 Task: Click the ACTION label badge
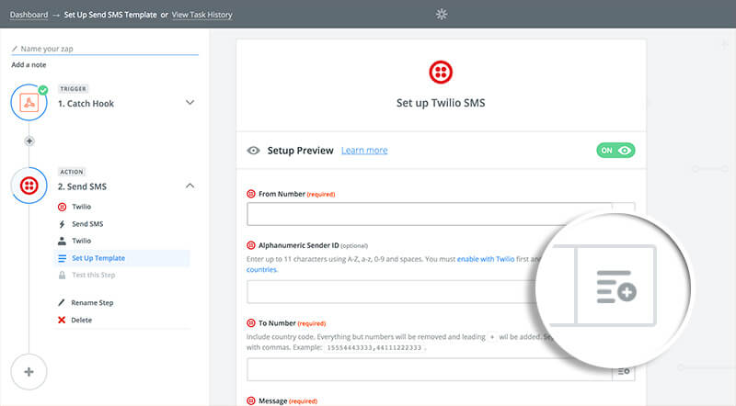72,172
